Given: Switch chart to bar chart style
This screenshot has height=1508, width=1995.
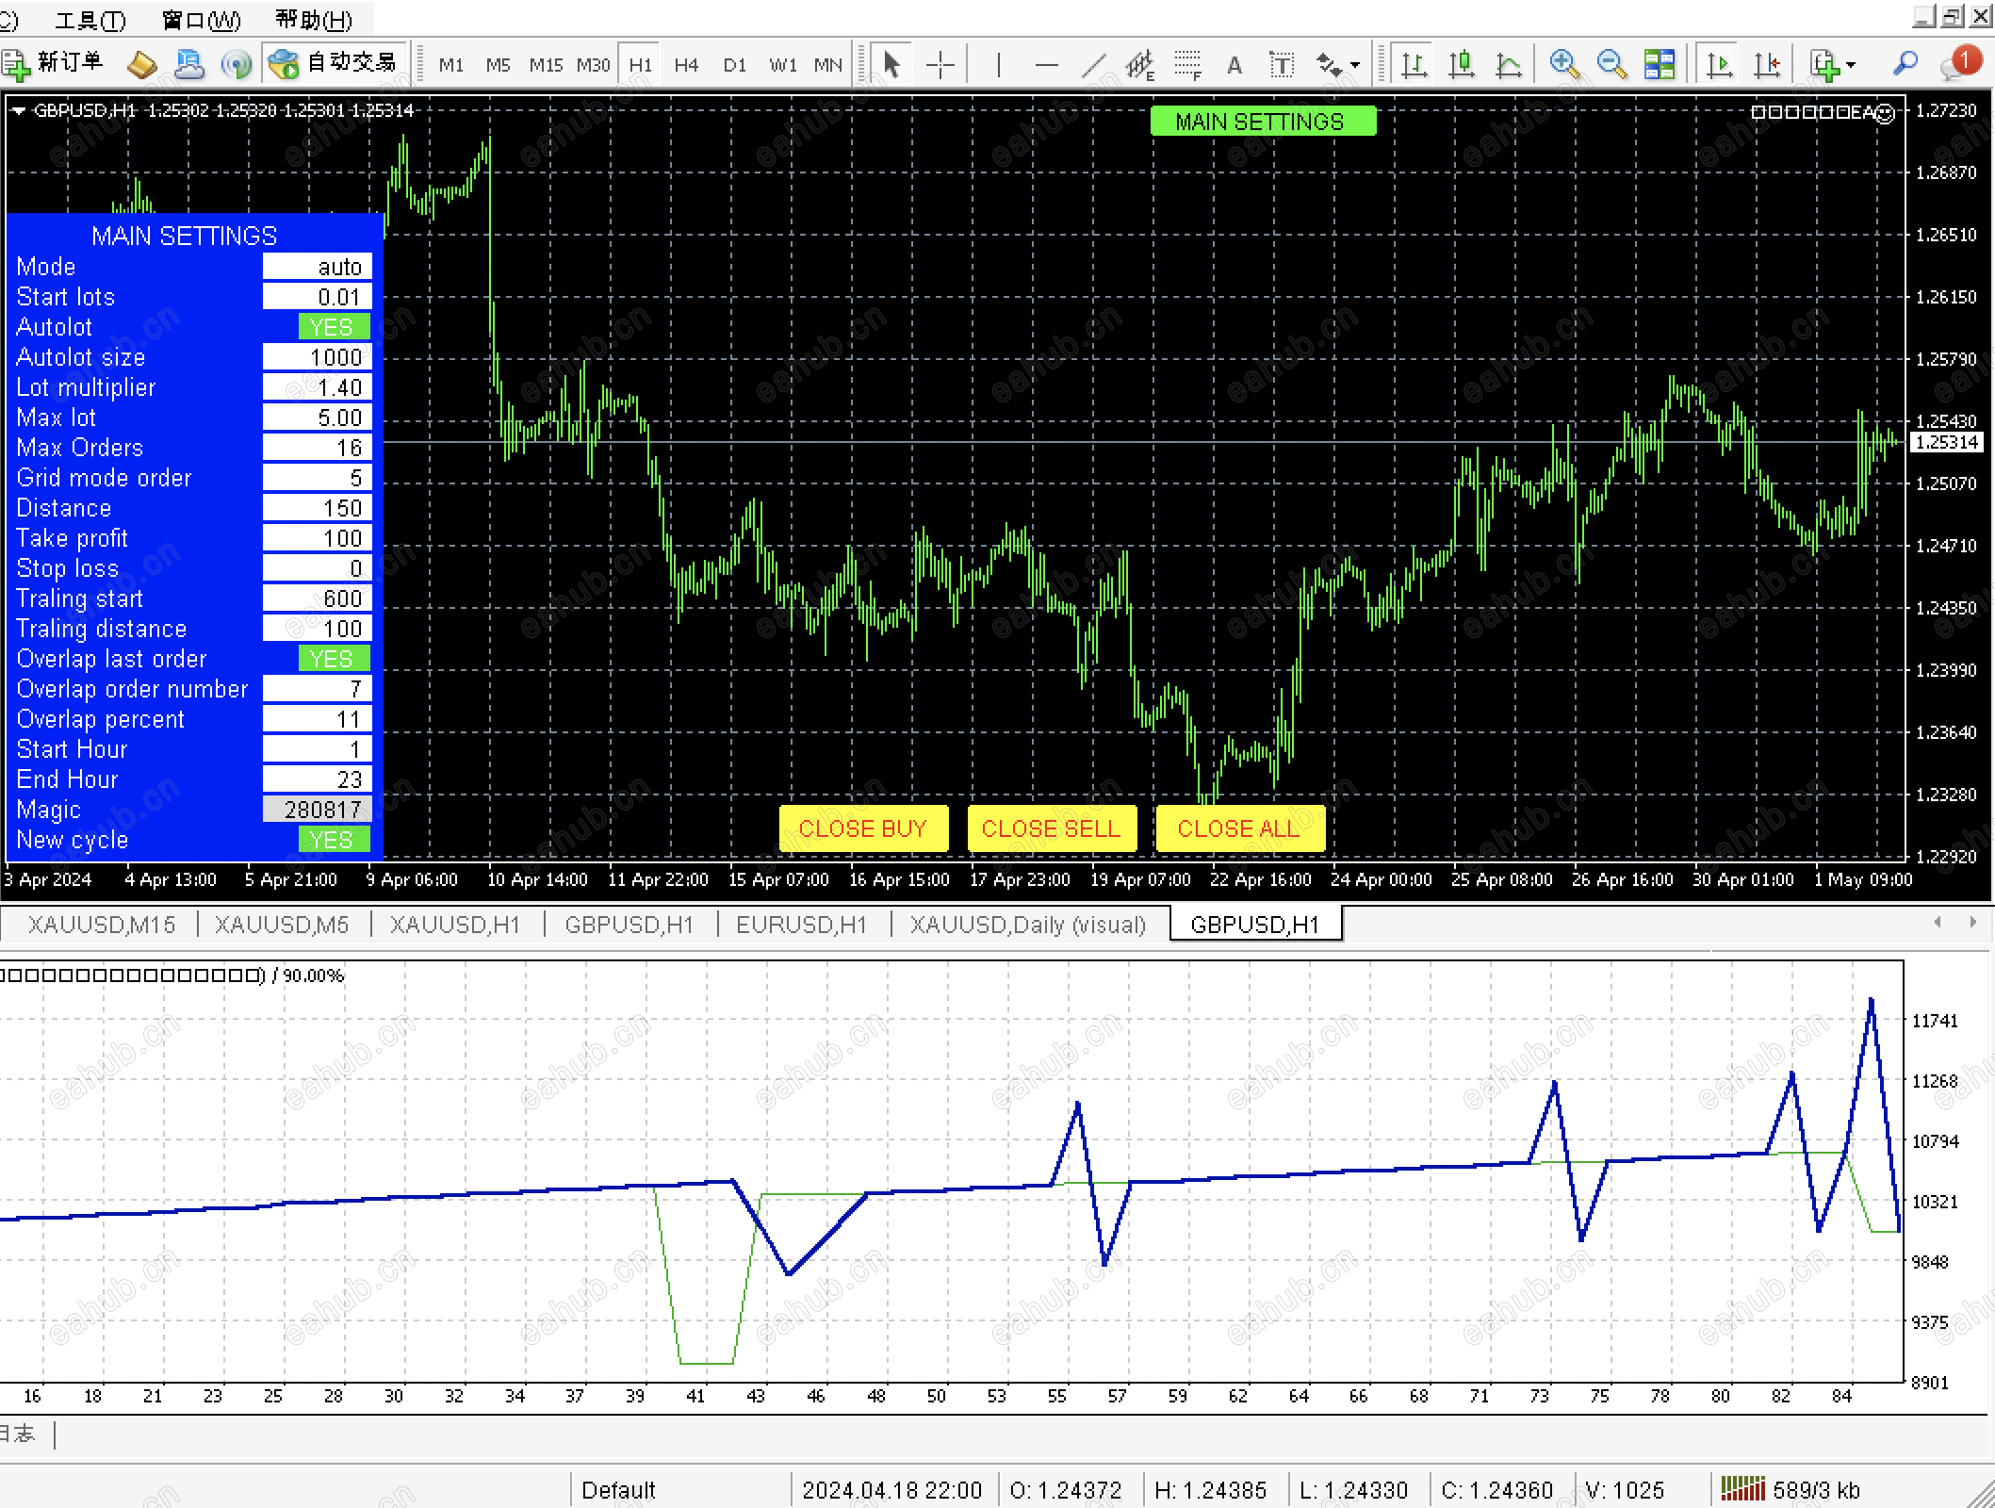Looking at the screenshot, I should pos(1414,64).
